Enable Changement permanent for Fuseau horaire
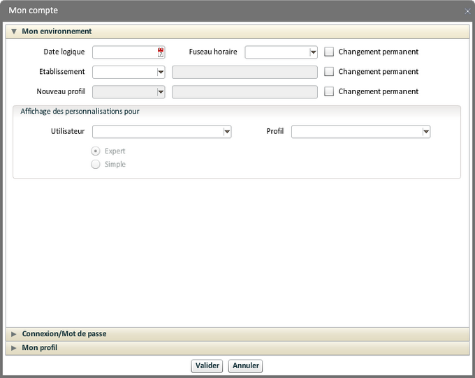The height and width of the screenshot is (378, 475). coord(330,52)
